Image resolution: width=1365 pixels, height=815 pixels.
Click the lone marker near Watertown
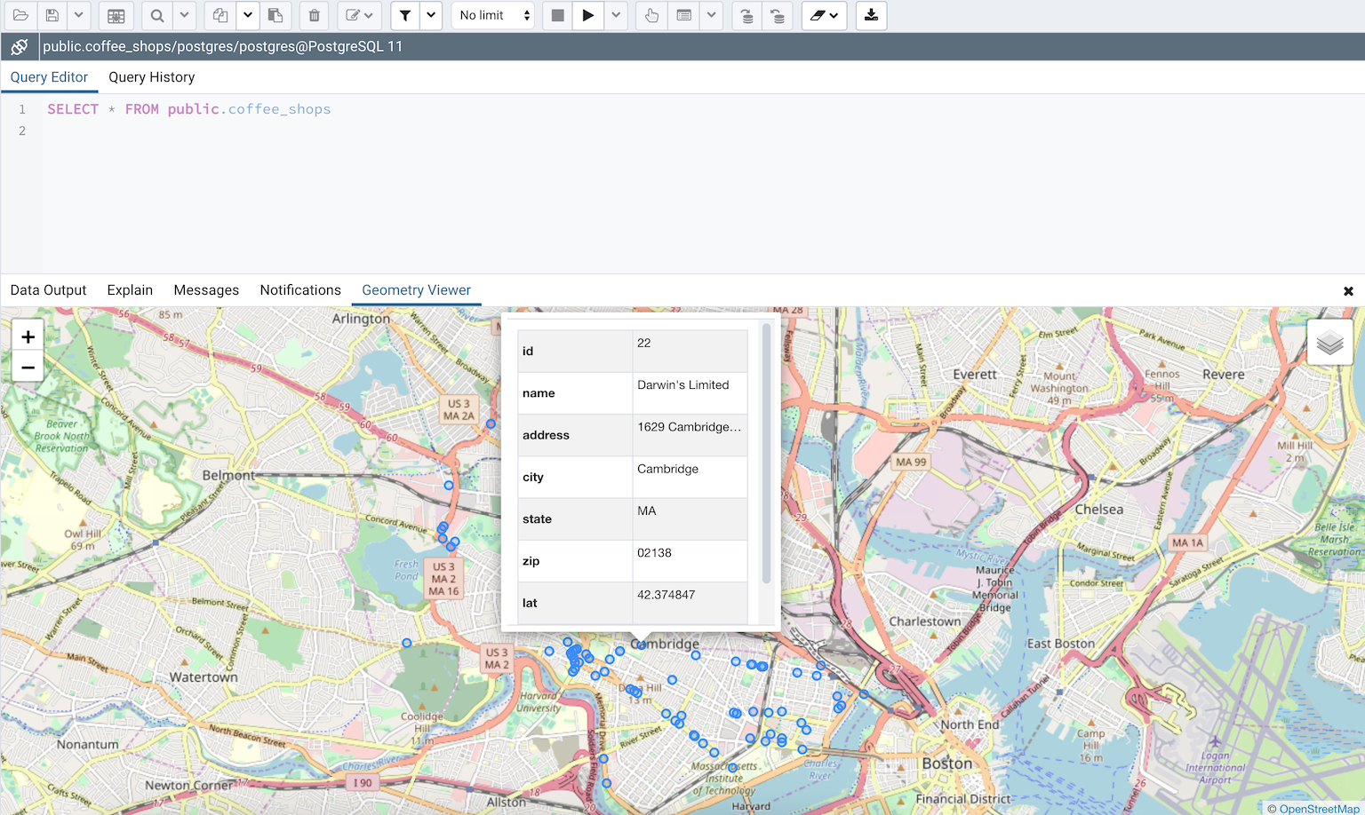point(406,643)
